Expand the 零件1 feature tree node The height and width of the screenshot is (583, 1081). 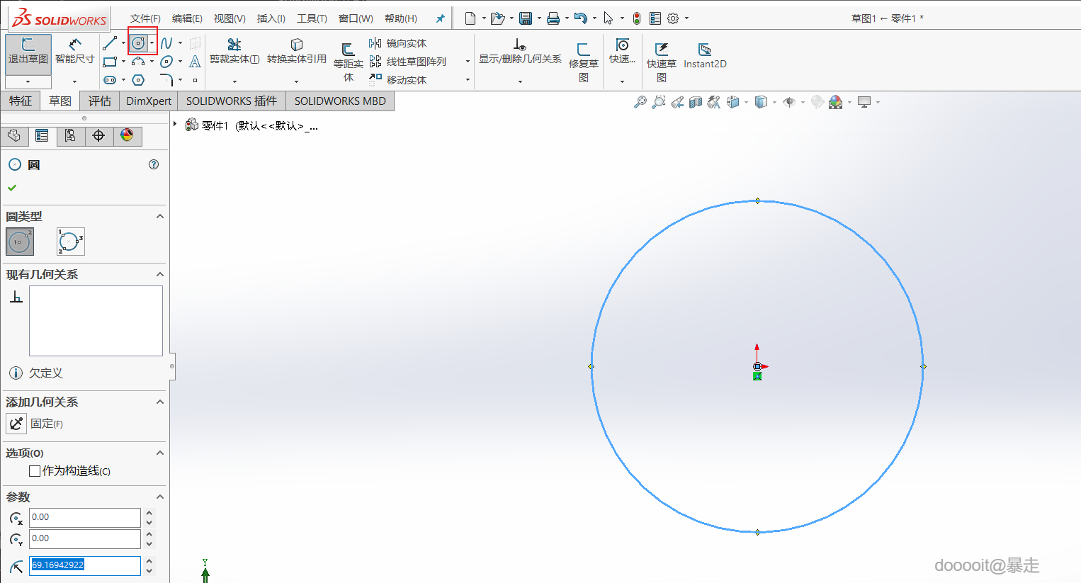[x=175, y=125]
